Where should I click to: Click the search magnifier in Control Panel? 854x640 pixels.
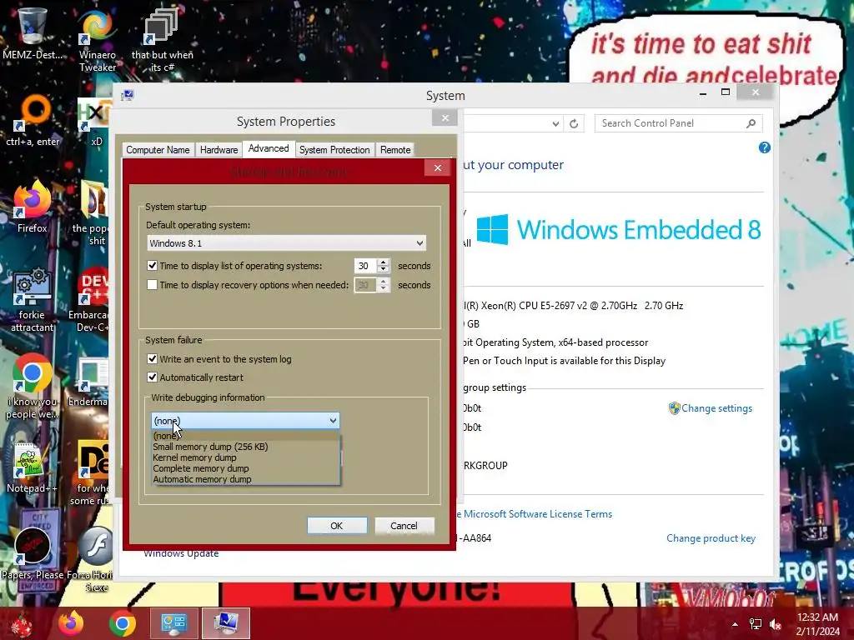[x=751, y=123]
